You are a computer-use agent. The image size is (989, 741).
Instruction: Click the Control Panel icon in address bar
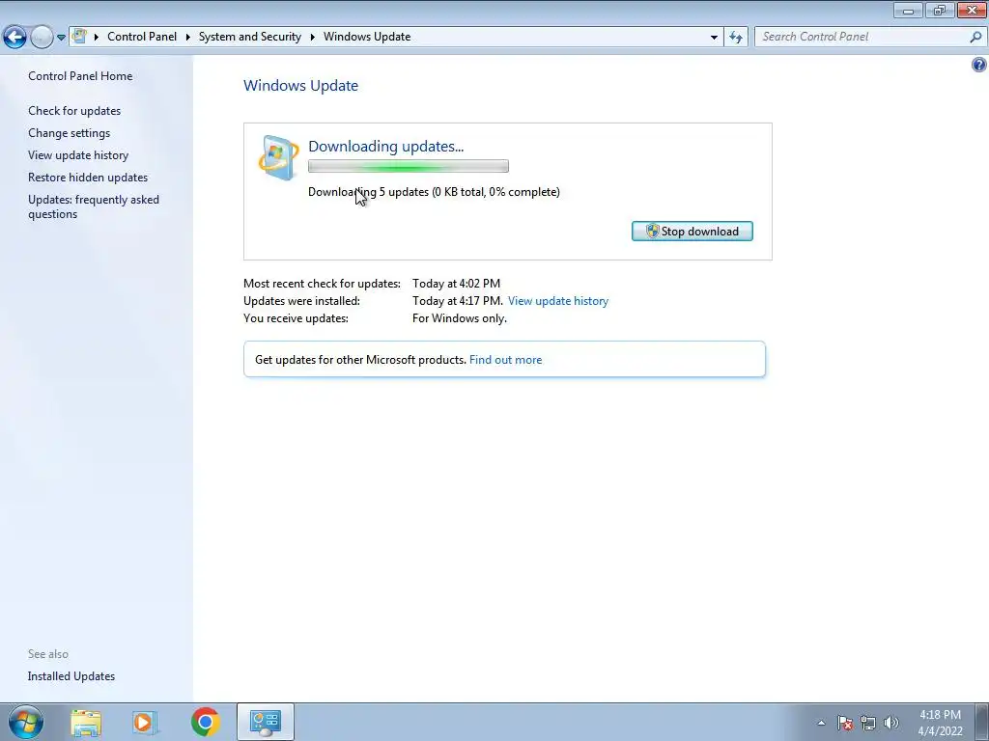click(x=79, y=36)
